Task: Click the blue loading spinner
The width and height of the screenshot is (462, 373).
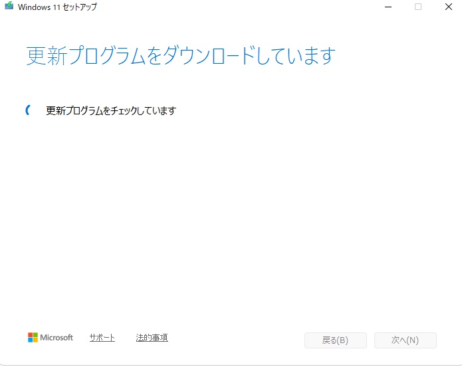Action: pyautogui.click(x=28, y=110)
